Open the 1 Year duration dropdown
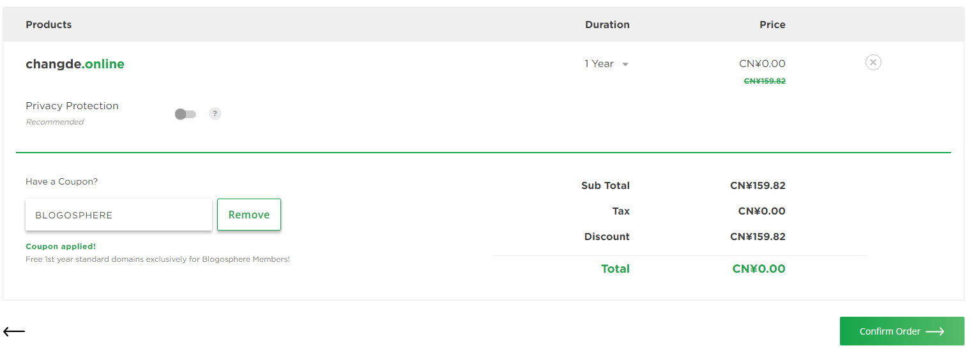The width and height of the screenshot is (976, 348). pos(606,64)
